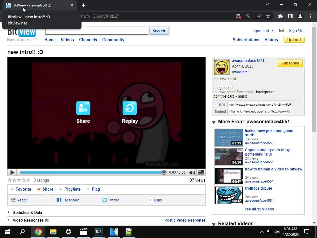The width and height of the screenshot is (317, 238).
Task: Open how to upload a video to bitview
Action: point(274,169)
